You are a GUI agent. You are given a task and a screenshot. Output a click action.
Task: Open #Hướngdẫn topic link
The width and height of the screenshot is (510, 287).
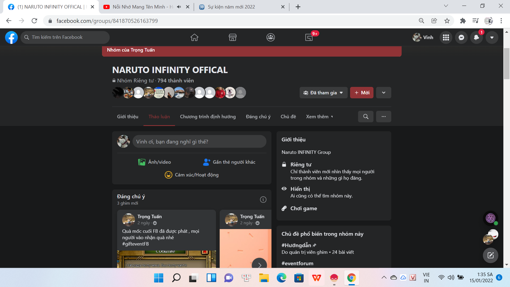click(x=296, y=245)
